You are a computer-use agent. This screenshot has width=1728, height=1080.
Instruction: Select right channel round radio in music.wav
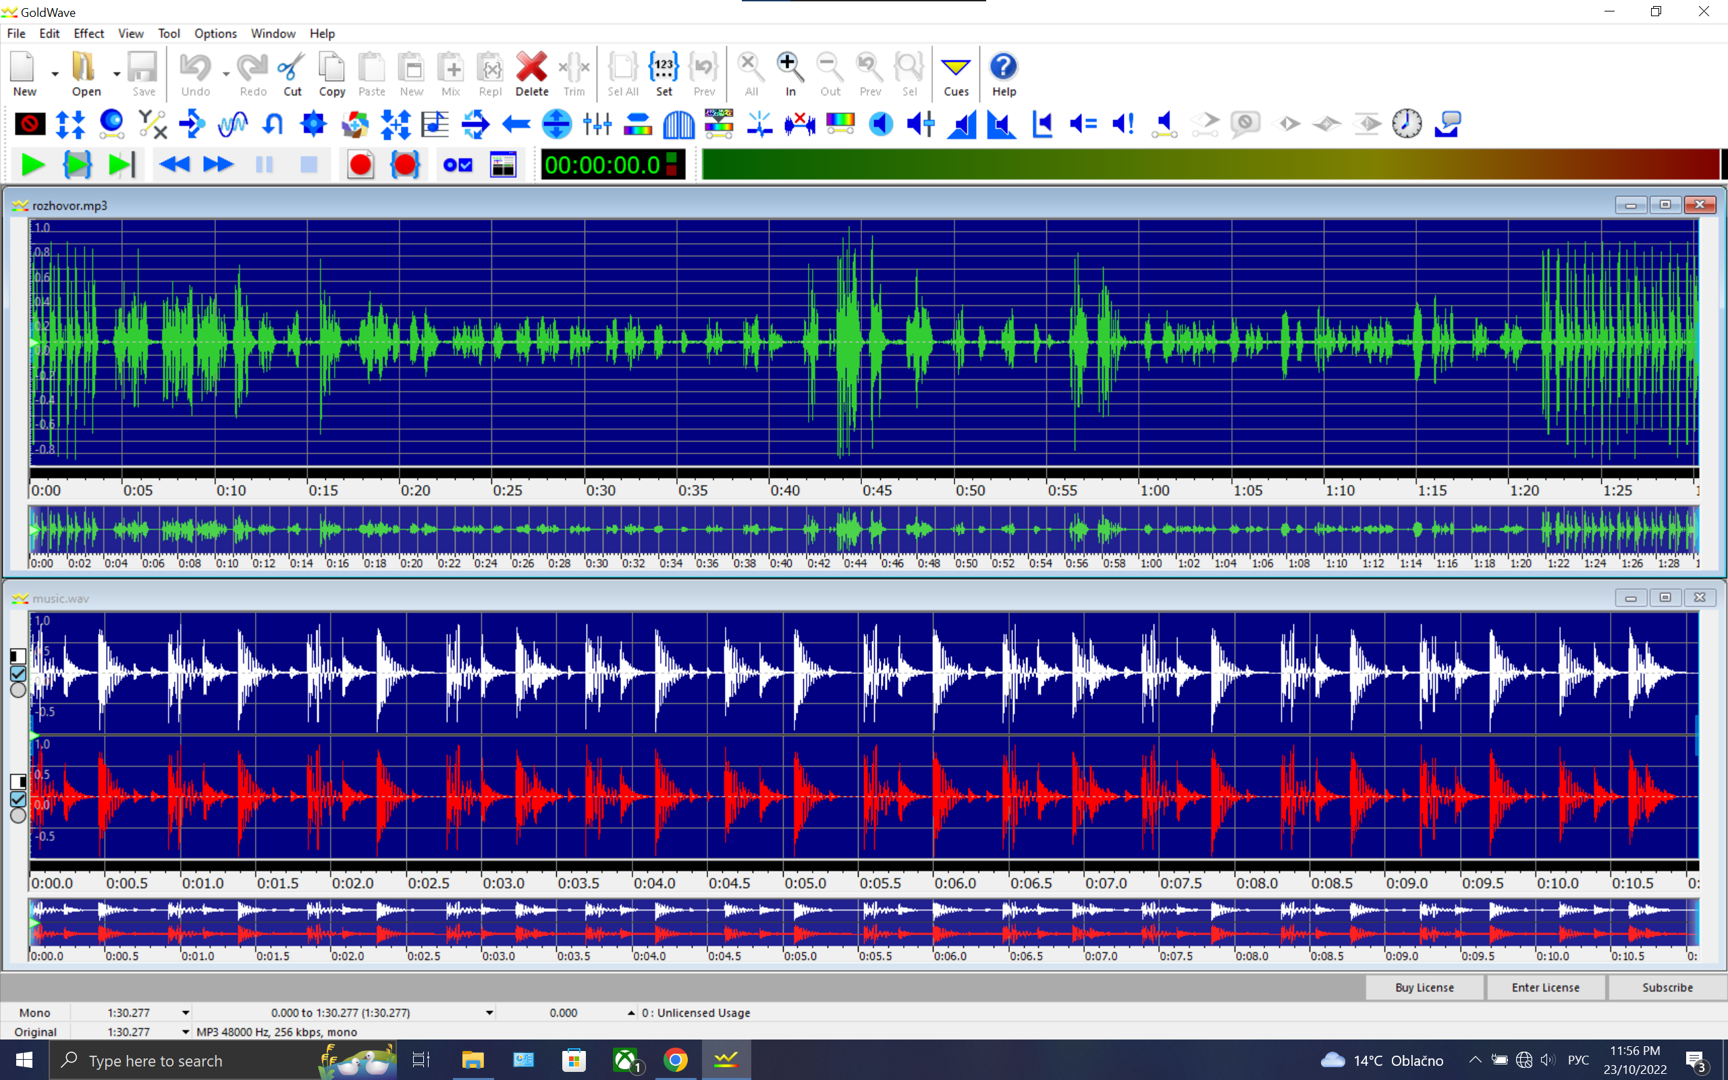(18, 815)
